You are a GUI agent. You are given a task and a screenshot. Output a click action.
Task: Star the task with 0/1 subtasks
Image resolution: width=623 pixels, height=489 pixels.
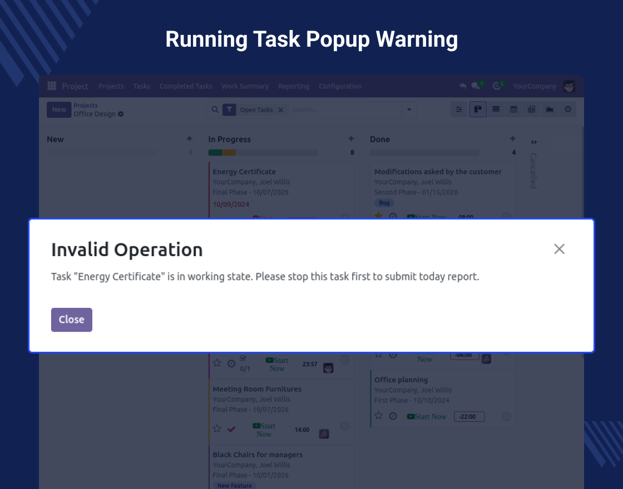tap(217, 363)
